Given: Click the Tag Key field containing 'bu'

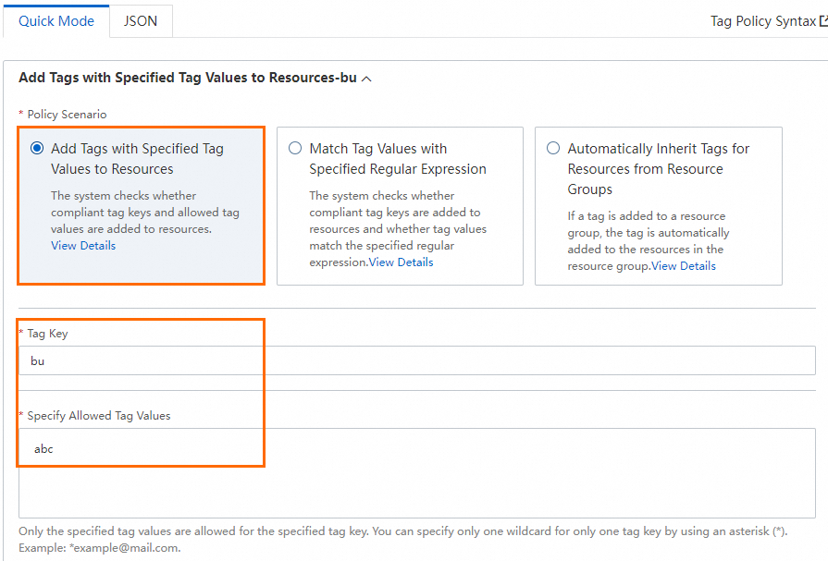Looking at the screenshot, I should click(x=141, y=360).
